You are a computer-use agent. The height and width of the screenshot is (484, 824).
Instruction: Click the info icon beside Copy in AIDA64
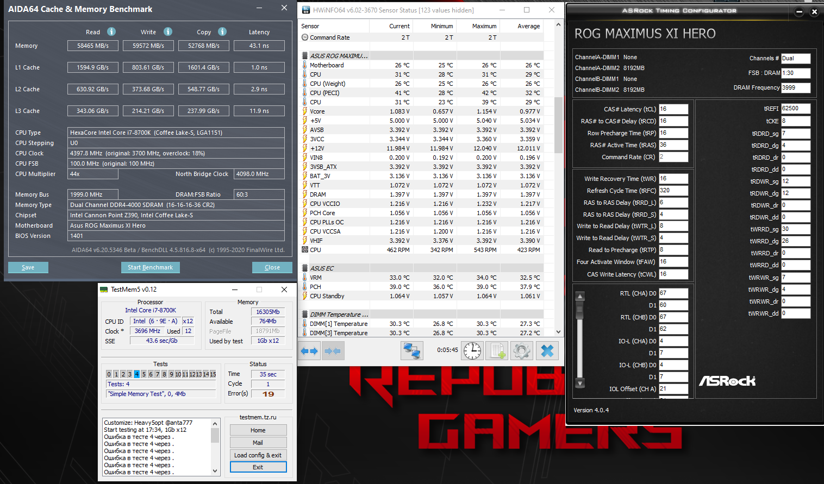pyautogui.click(x=222, y=32)
